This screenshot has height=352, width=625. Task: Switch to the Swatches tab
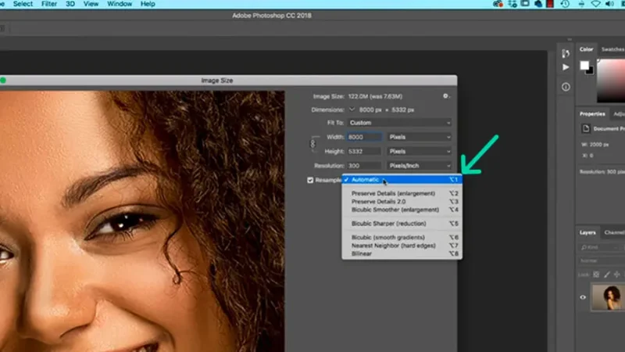(612, 49)
